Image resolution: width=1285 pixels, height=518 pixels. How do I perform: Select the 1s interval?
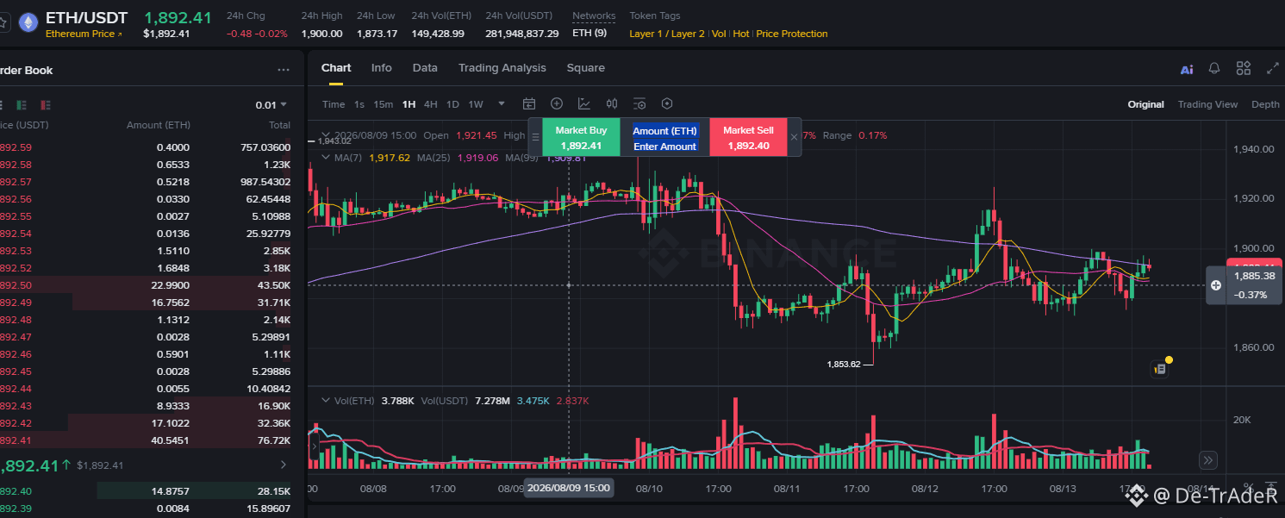click(359, 104)
